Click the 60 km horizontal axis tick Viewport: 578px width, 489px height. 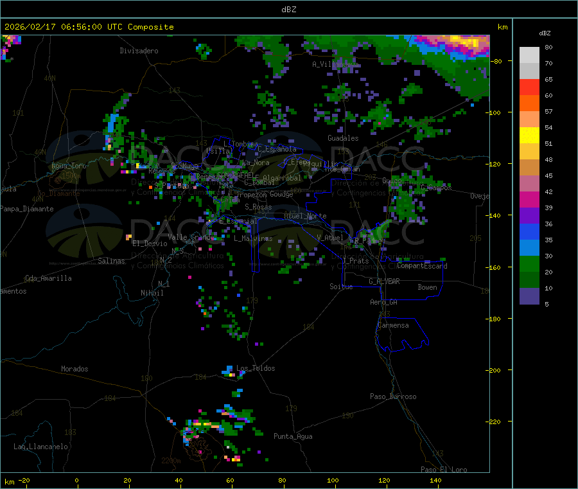[x=230, y=480]
